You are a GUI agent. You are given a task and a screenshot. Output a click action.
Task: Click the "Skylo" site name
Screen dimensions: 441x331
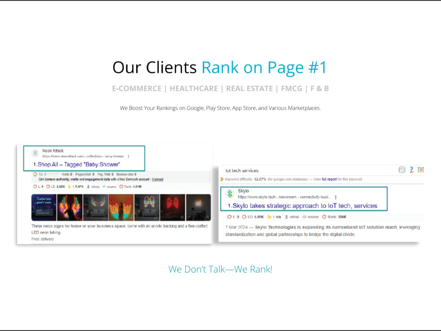pos(243,191)
